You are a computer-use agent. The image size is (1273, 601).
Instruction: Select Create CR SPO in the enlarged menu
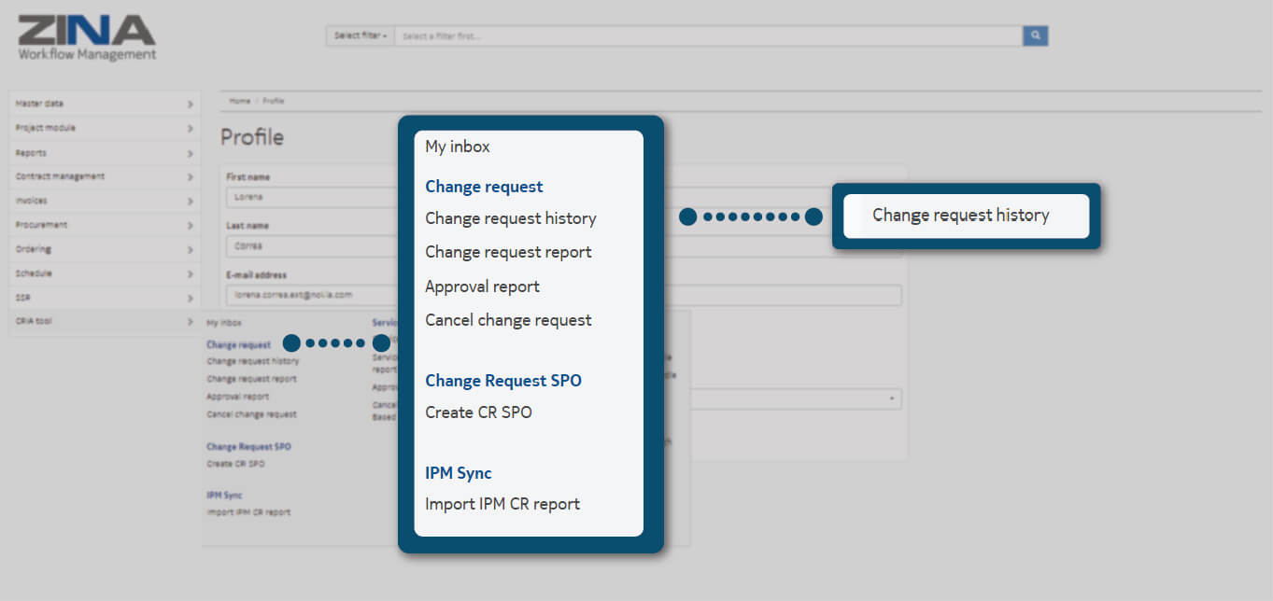[478, 412]
